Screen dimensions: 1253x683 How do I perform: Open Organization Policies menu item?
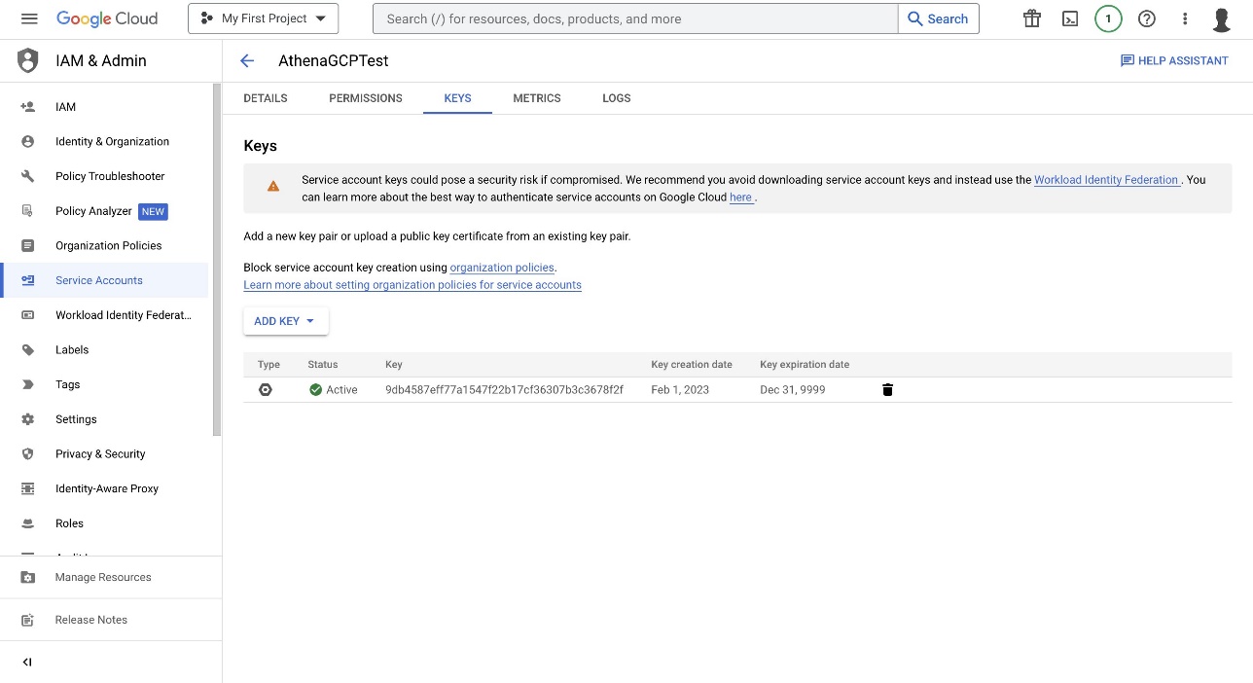click(x=105, y=245)
